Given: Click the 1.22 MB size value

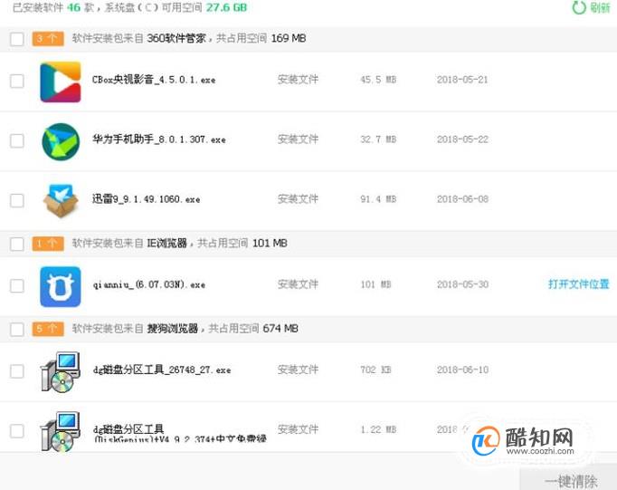Looking at the screenshot, I should [378, 429].
